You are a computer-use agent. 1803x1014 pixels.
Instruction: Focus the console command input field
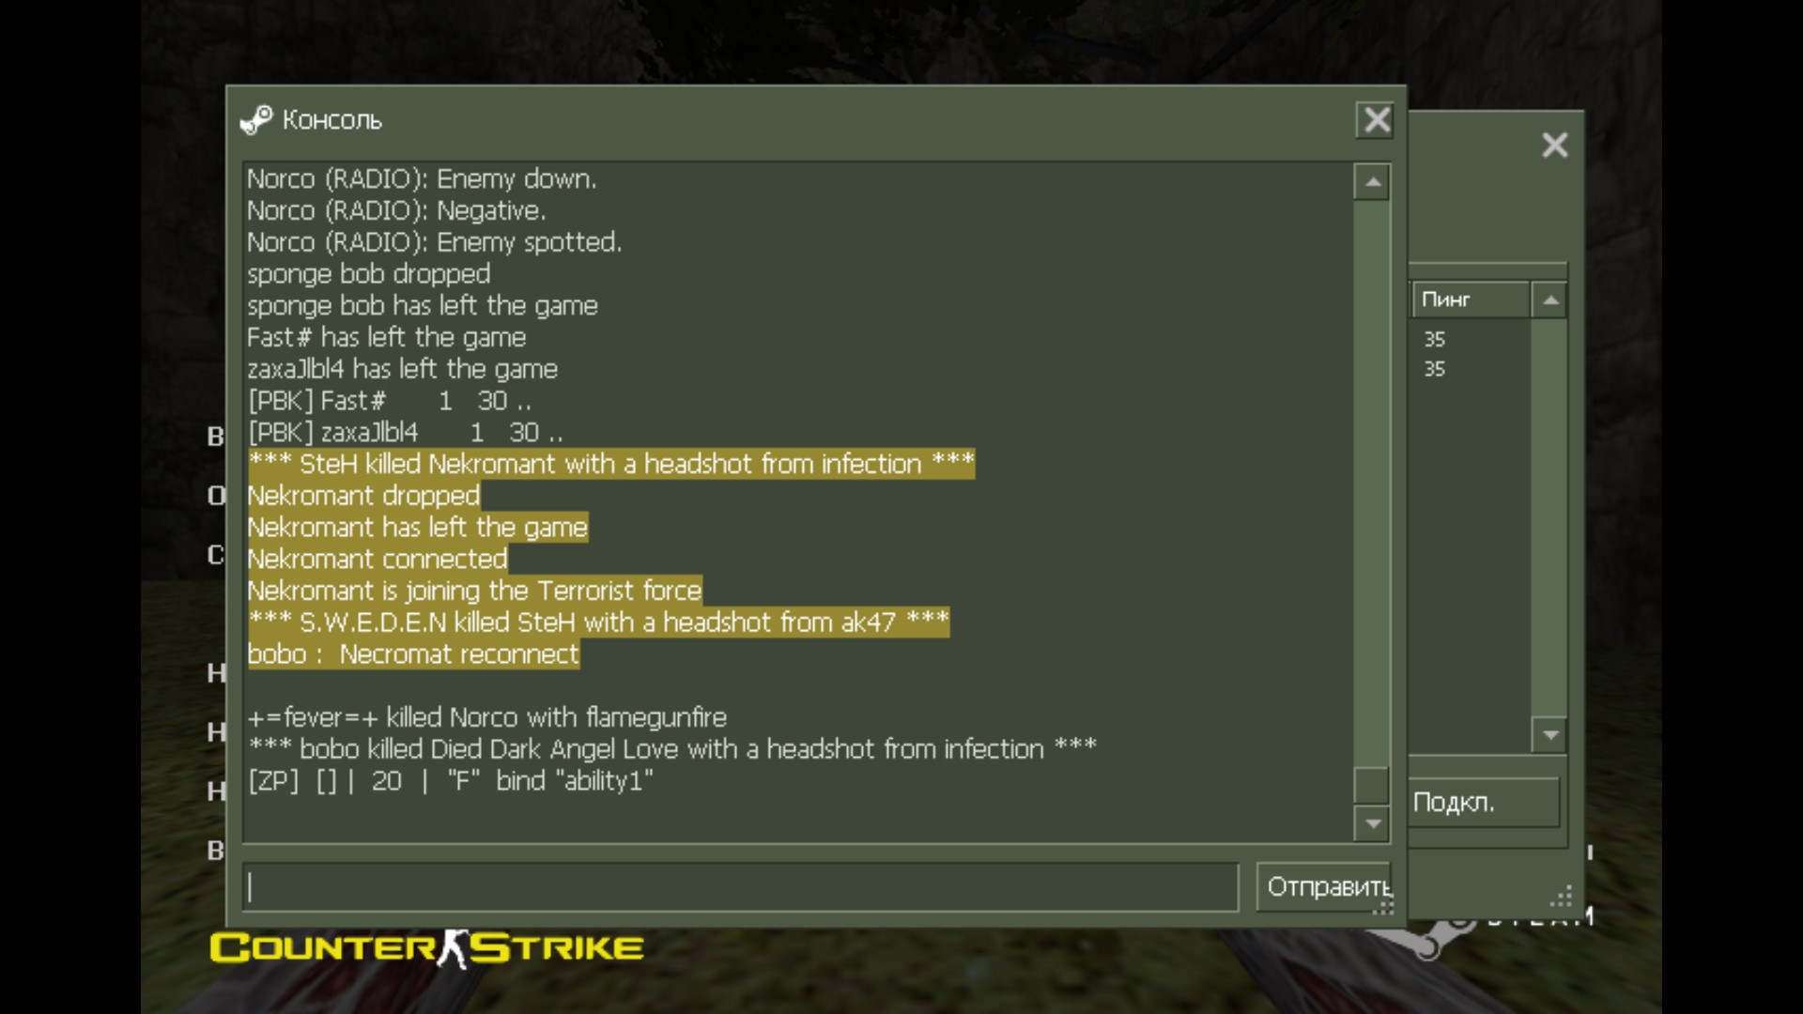(741, 887)
